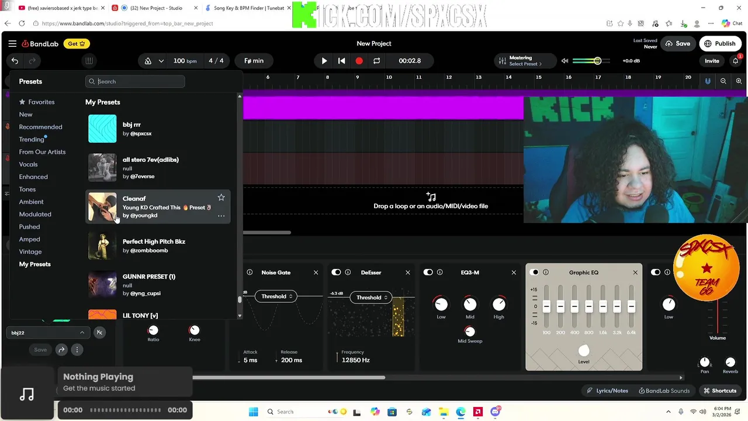Return to start with skip-back button

(x=342, y=61)
